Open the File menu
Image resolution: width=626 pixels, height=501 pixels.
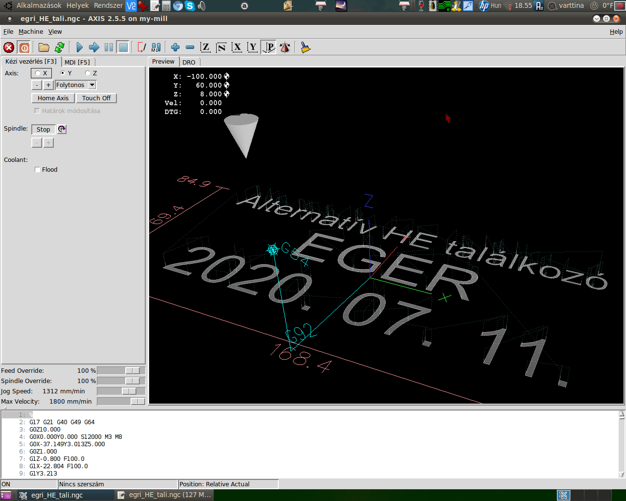tap(8, 32)
